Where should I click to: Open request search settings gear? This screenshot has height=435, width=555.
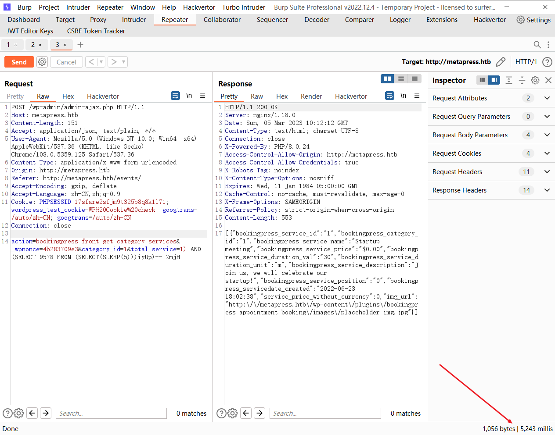18,413
